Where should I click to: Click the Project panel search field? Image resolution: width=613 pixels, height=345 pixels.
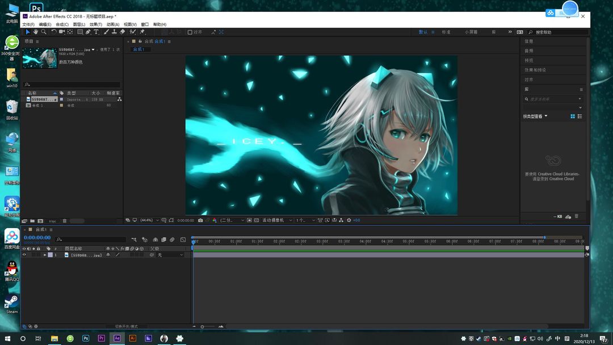(72, 85)
